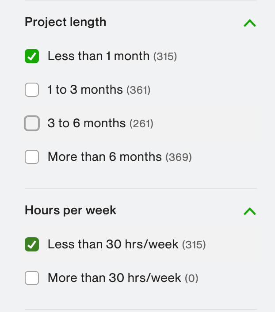Screen dimensions: 275x312
Task: Click the (369) result count
Action: pos(179,157)
